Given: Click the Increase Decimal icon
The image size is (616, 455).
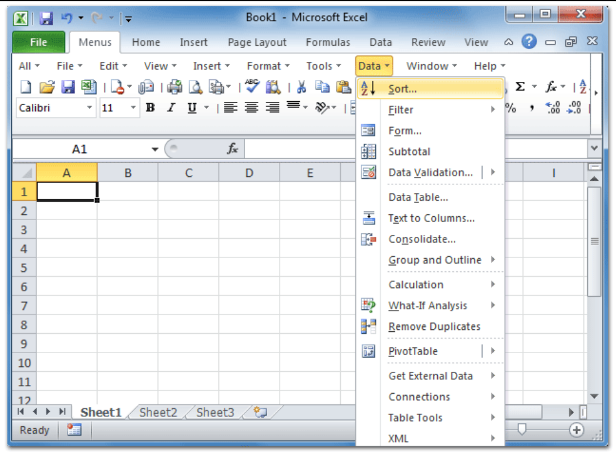Looking at the screenshot, I should click(x=553, y=108).
